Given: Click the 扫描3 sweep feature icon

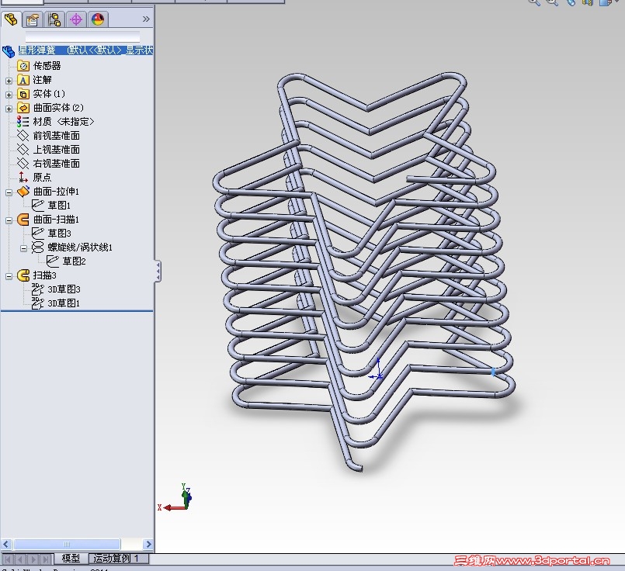Looking at the screenshot, I should tap(23, 275).
